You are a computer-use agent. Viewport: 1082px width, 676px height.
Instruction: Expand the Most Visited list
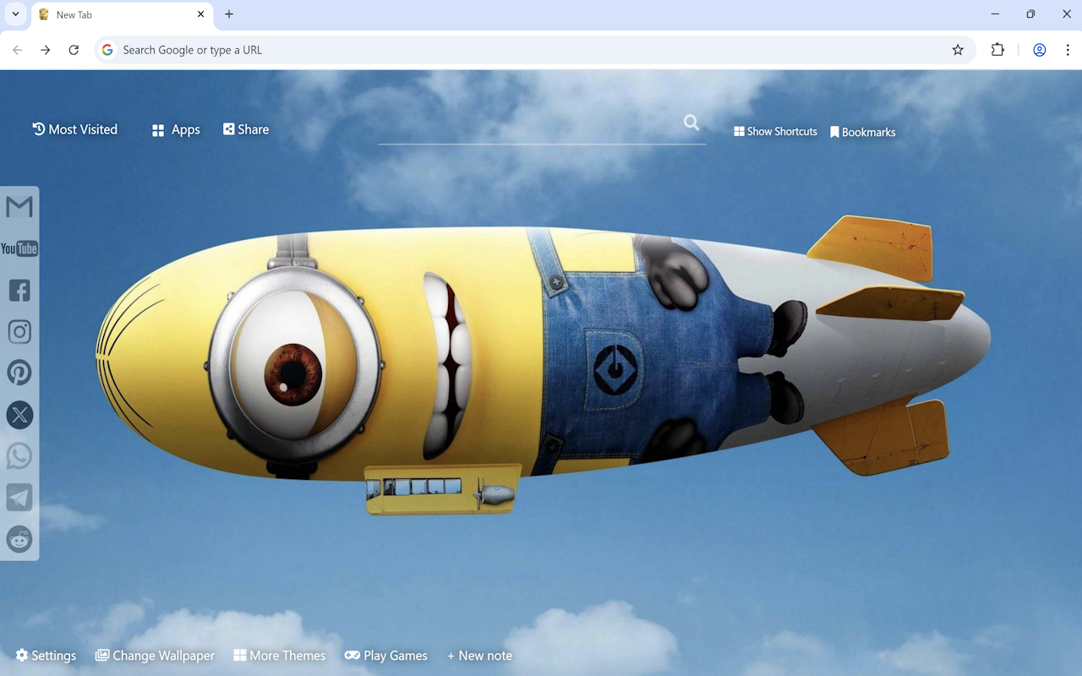pos(74,128)
